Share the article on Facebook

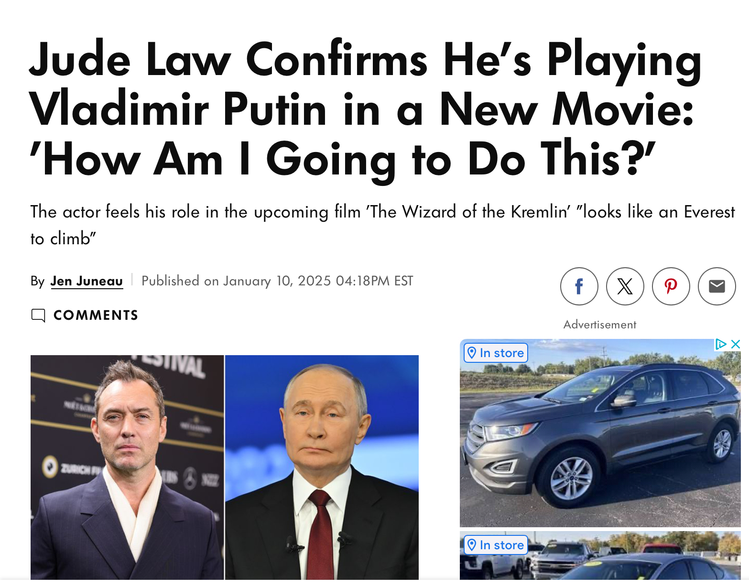pyautogui.click(x=579, y=286)
